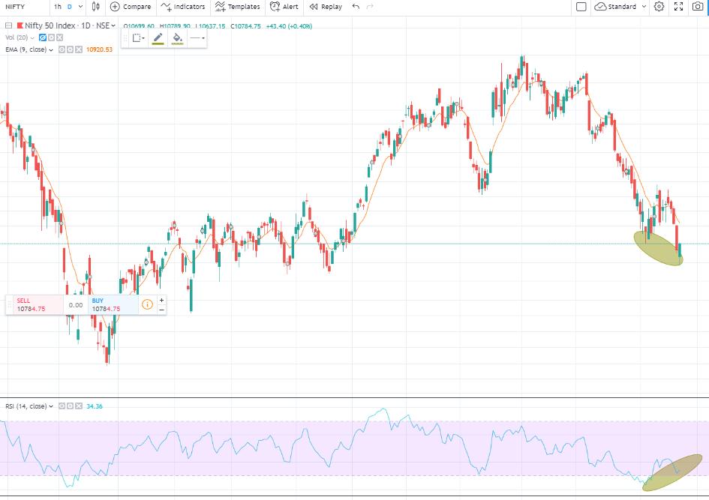Click the NIFTY symbol search box

pyautogui.click(x=25, y=6)
